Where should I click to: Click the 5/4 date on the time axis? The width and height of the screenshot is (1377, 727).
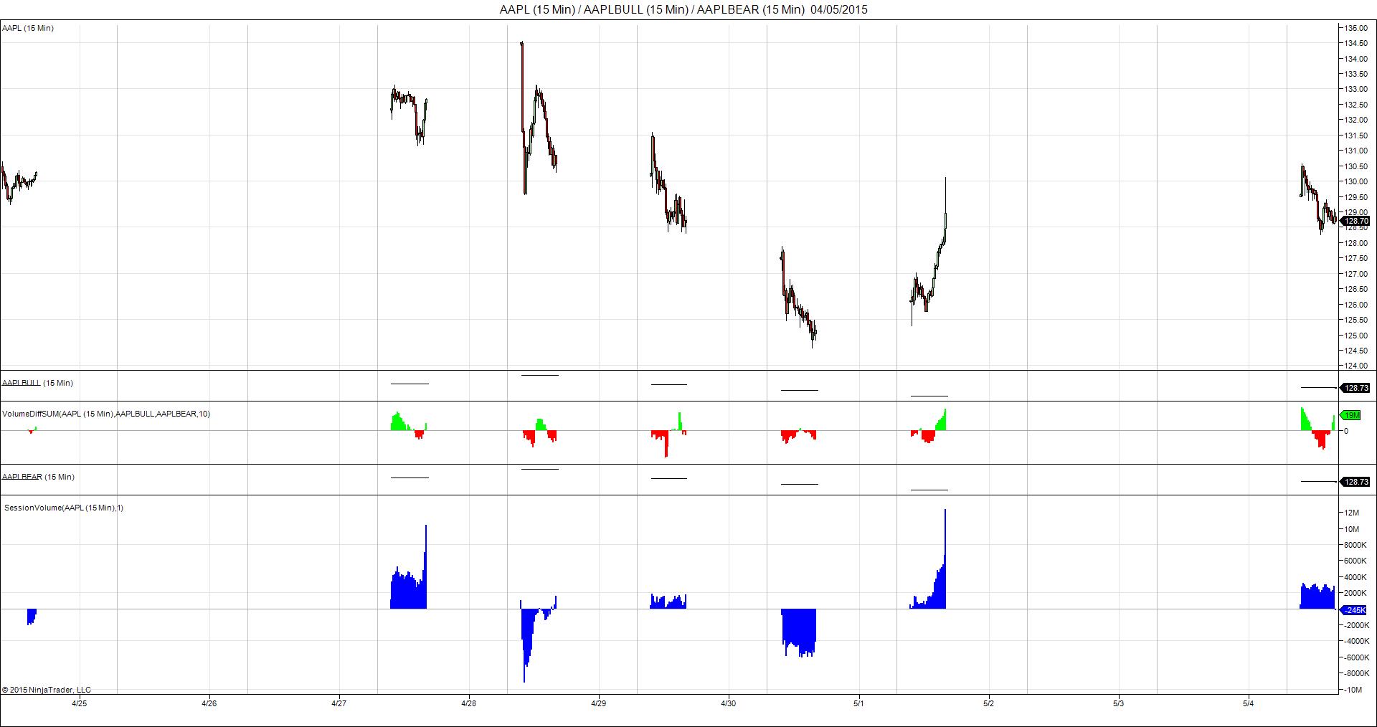click(1248, 703)
